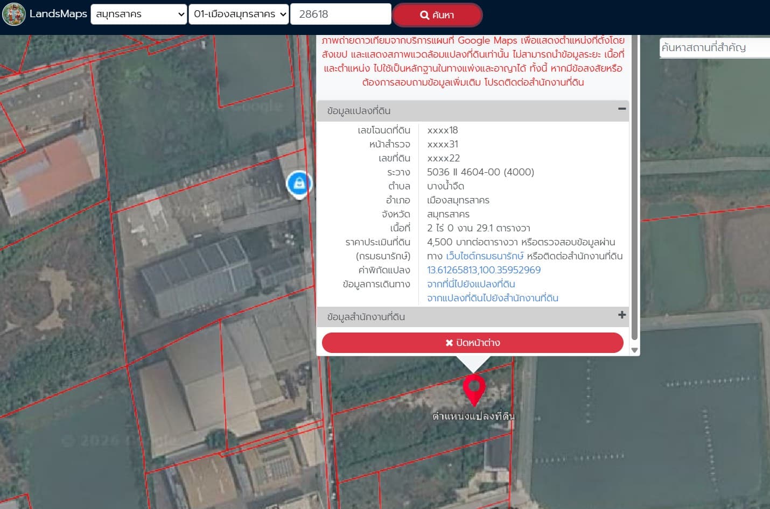The width and height of the screenshot is (770, 509).
Task: Click the info panel vertical scrollbar
Action: pos(634,188)
